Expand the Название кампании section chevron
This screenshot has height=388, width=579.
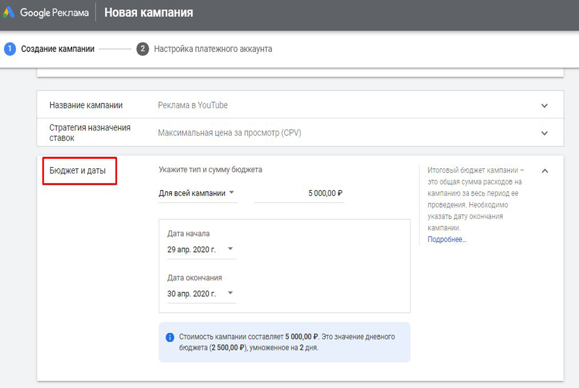(544, 106)
